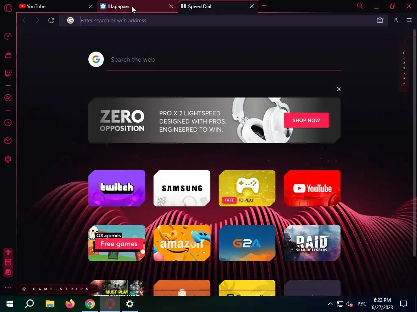Open the profile account icon

(x=396, y=20)
